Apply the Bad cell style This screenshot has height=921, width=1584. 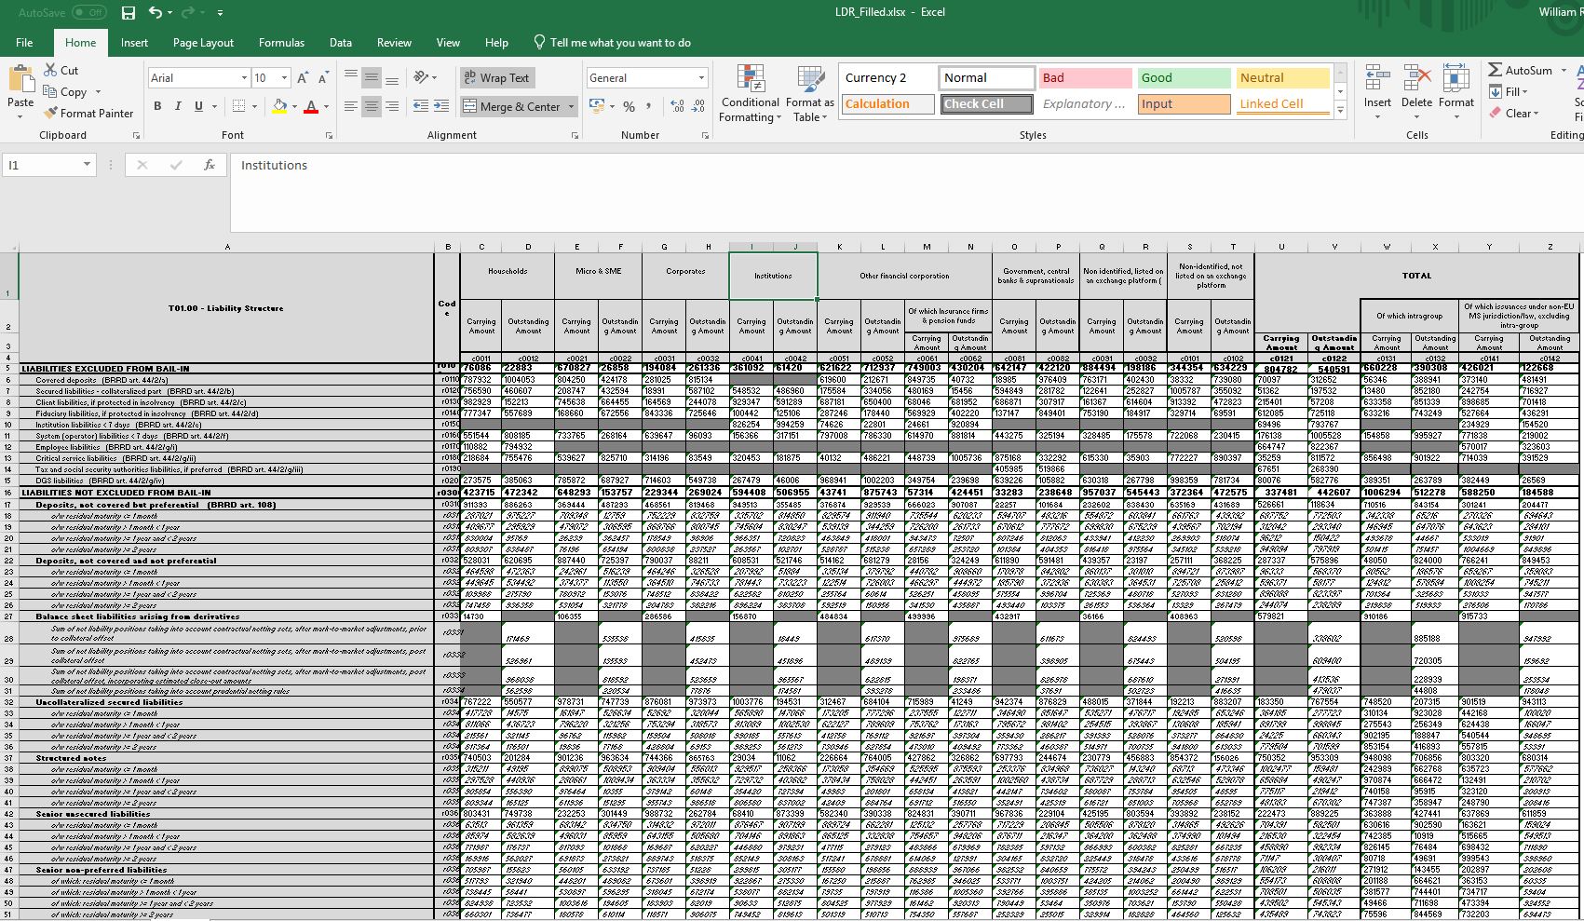tap(1084, 77)
